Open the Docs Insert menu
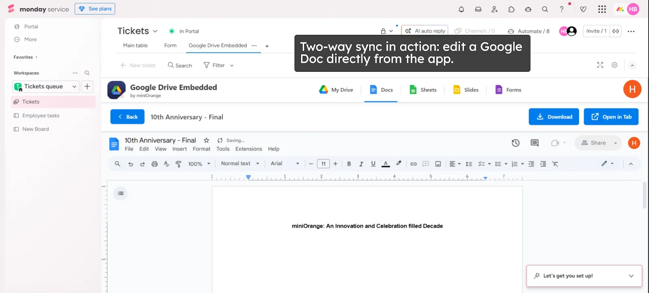 pos(180,149)
